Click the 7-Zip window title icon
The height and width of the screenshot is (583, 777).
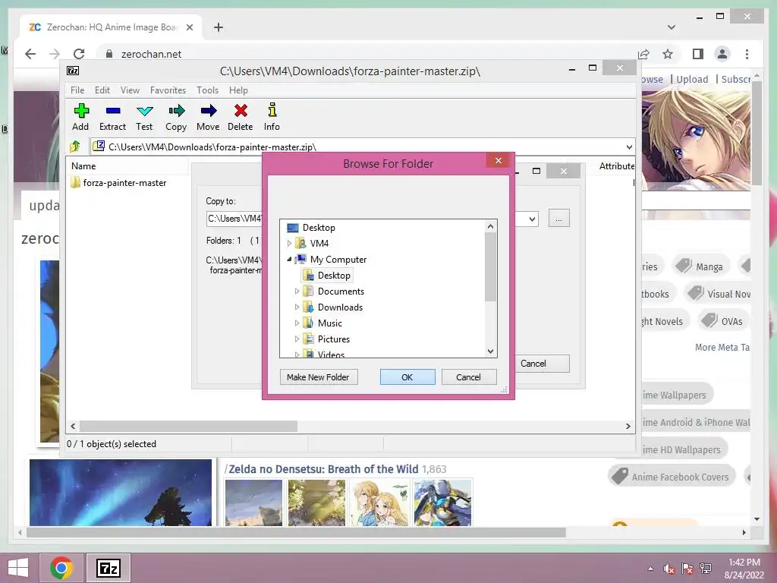click(x=73, y=71)
